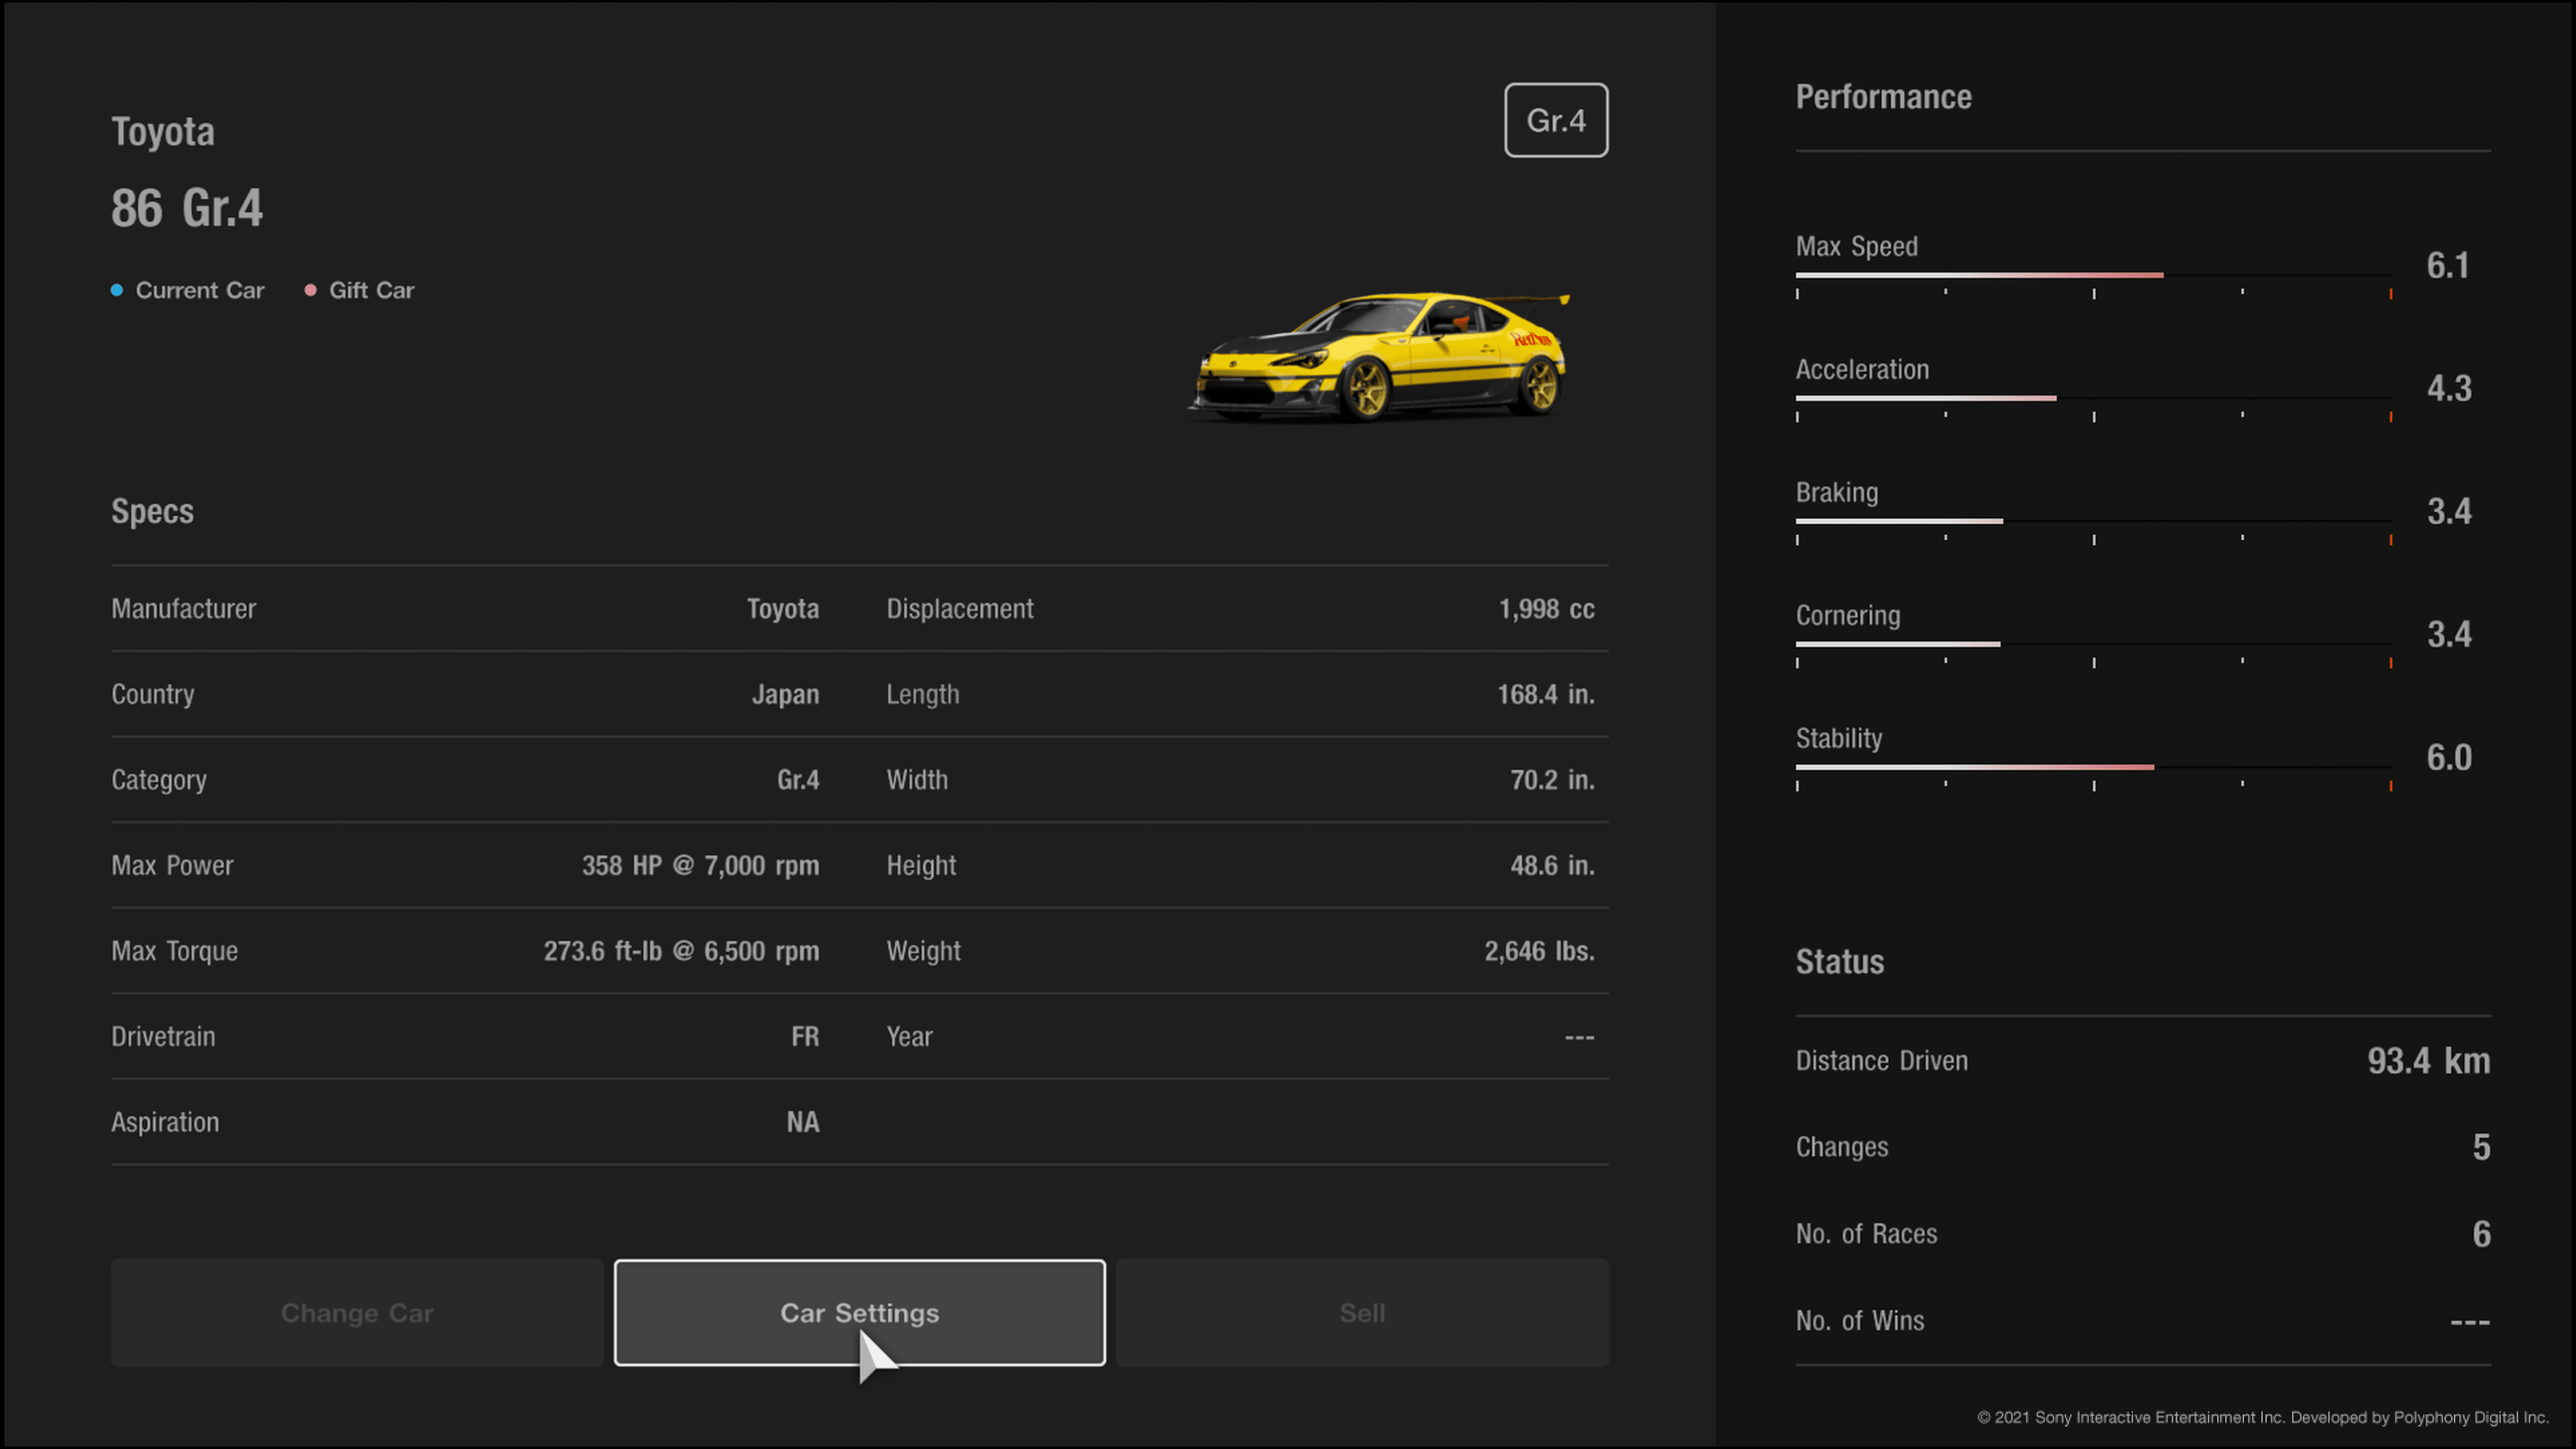2576x1449 pixels.
Task: Click the 4.3 Acceleration value
Action: [x=2449, y=389]
